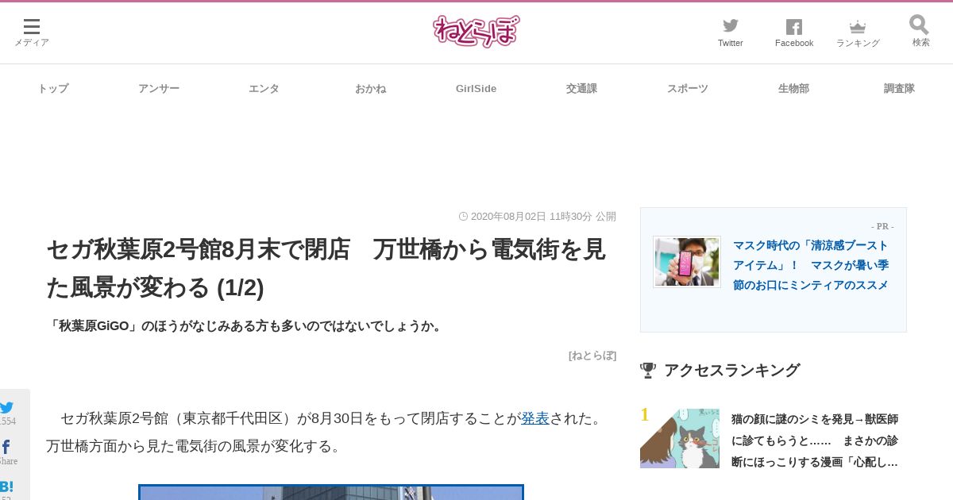This screenshot has height=500, width=953.
Task: Click the アクセスランキング heading
Action: pos(731,371)
